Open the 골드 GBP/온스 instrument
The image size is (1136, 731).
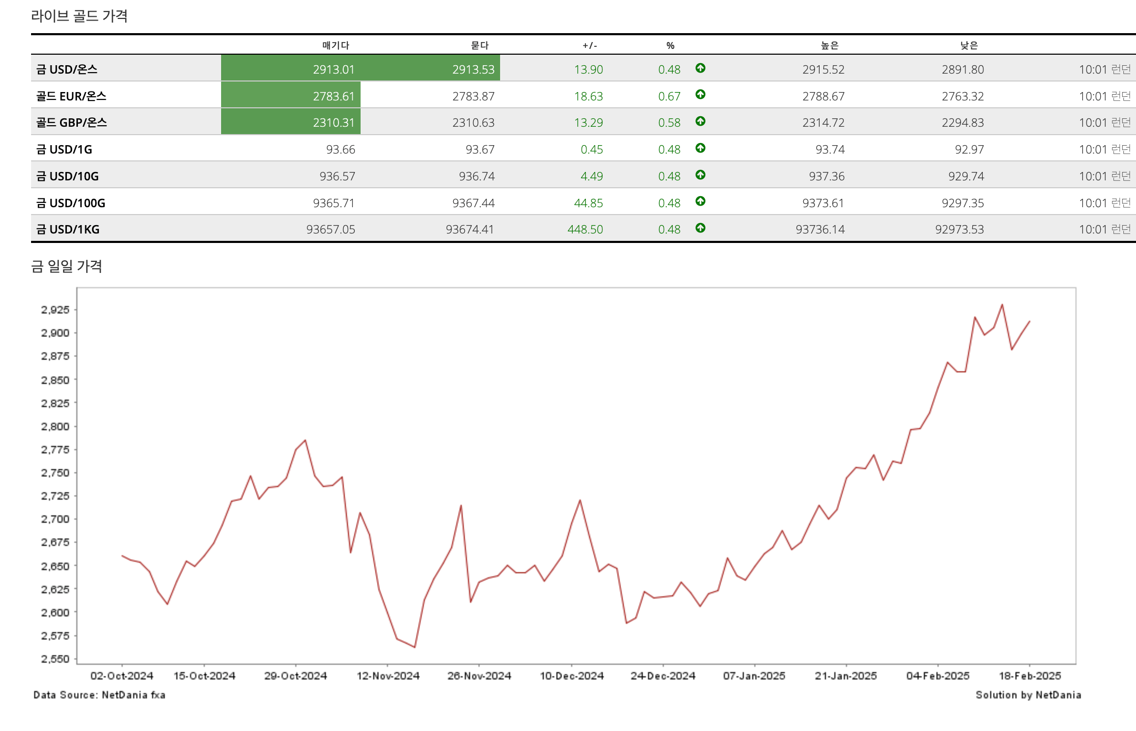71,123
